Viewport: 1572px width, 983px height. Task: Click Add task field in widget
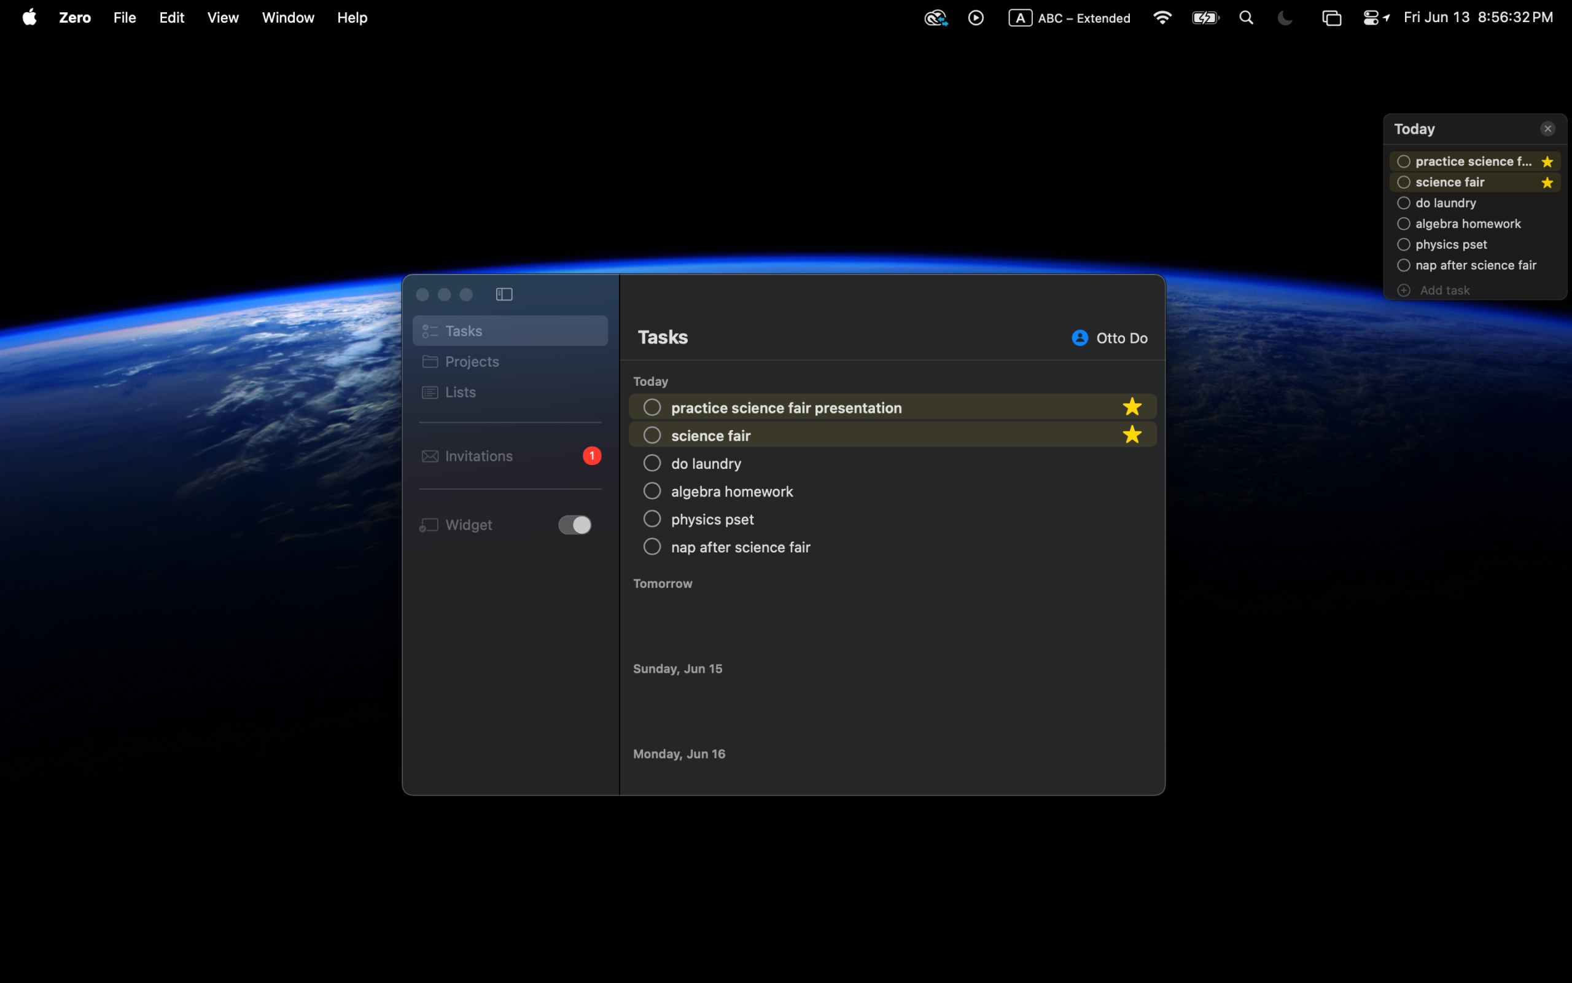[x=1445, y=291]
